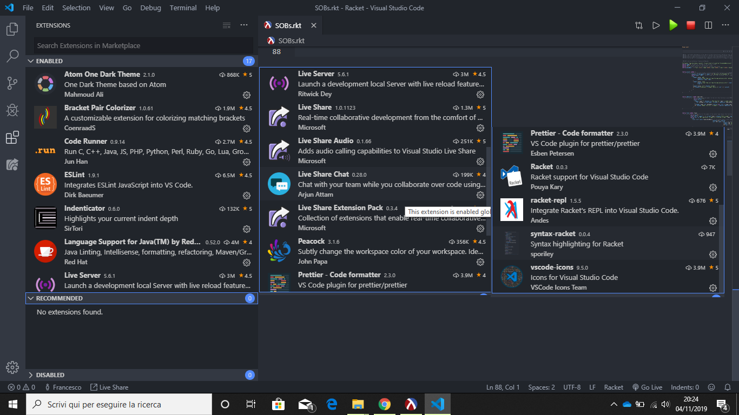Click the notifications bell in the status bar

[728, 387]
